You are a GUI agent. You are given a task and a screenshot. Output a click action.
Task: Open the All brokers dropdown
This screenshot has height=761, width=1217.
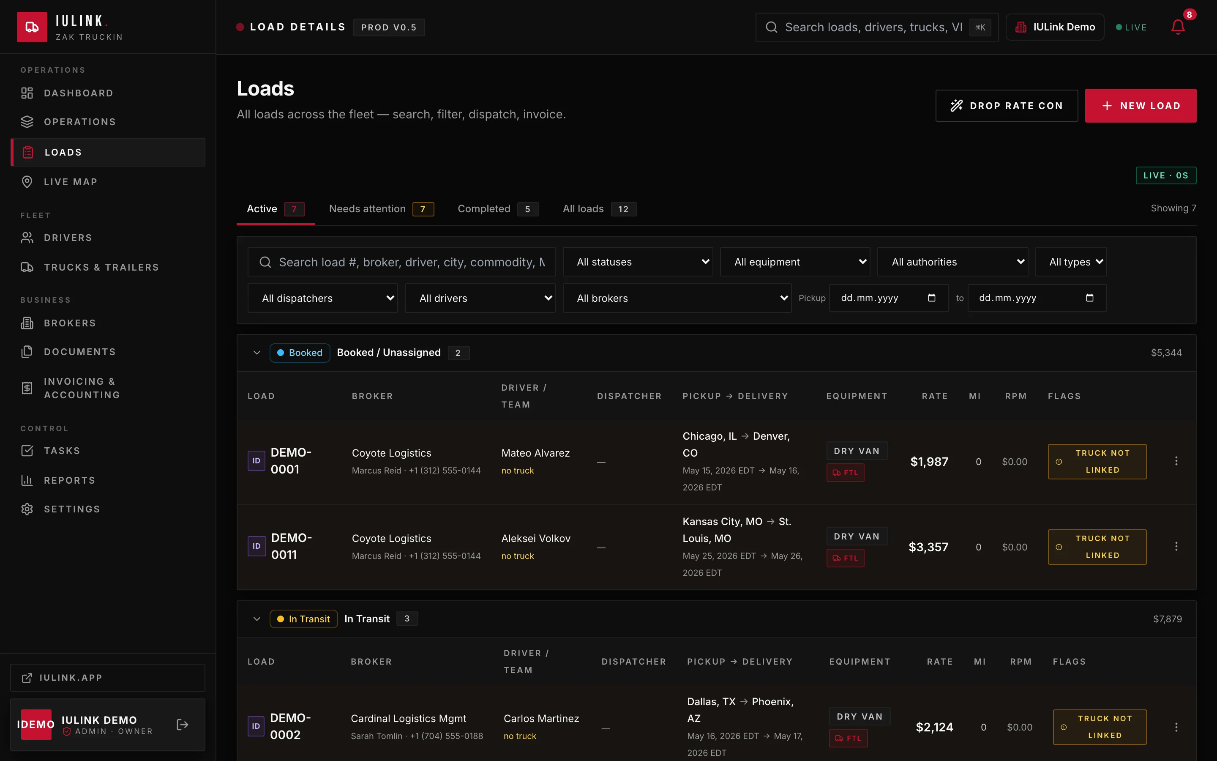[677, 298]
